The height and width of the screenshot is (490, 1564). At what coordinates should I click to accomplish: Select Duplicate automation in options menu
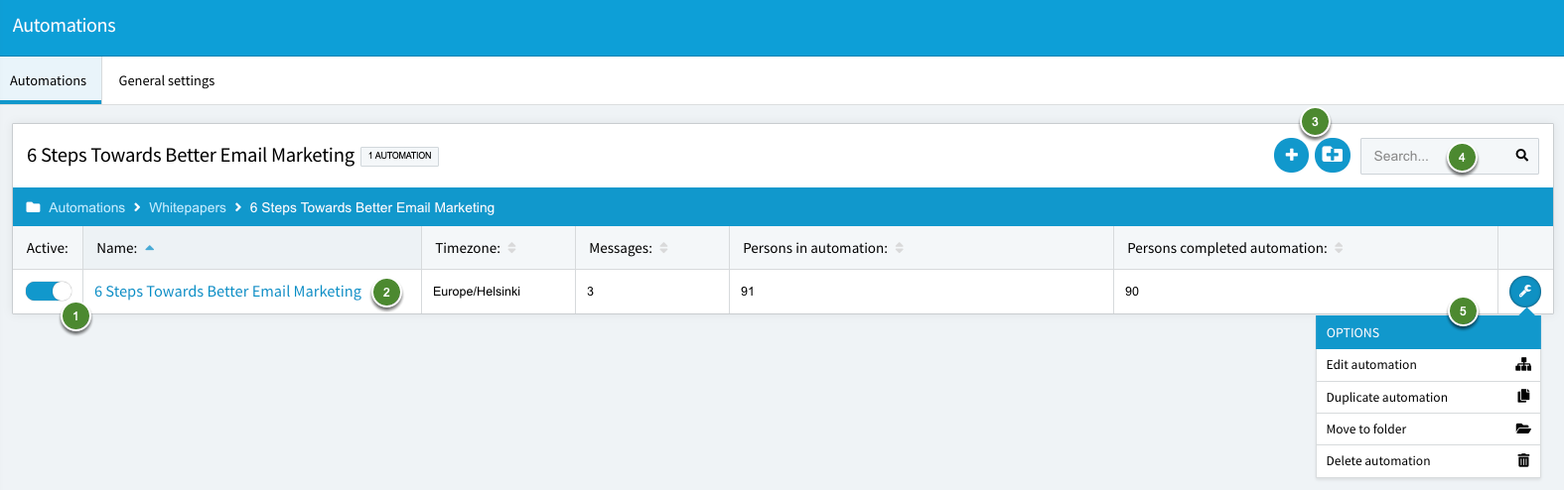click(x=1428, y=397)
